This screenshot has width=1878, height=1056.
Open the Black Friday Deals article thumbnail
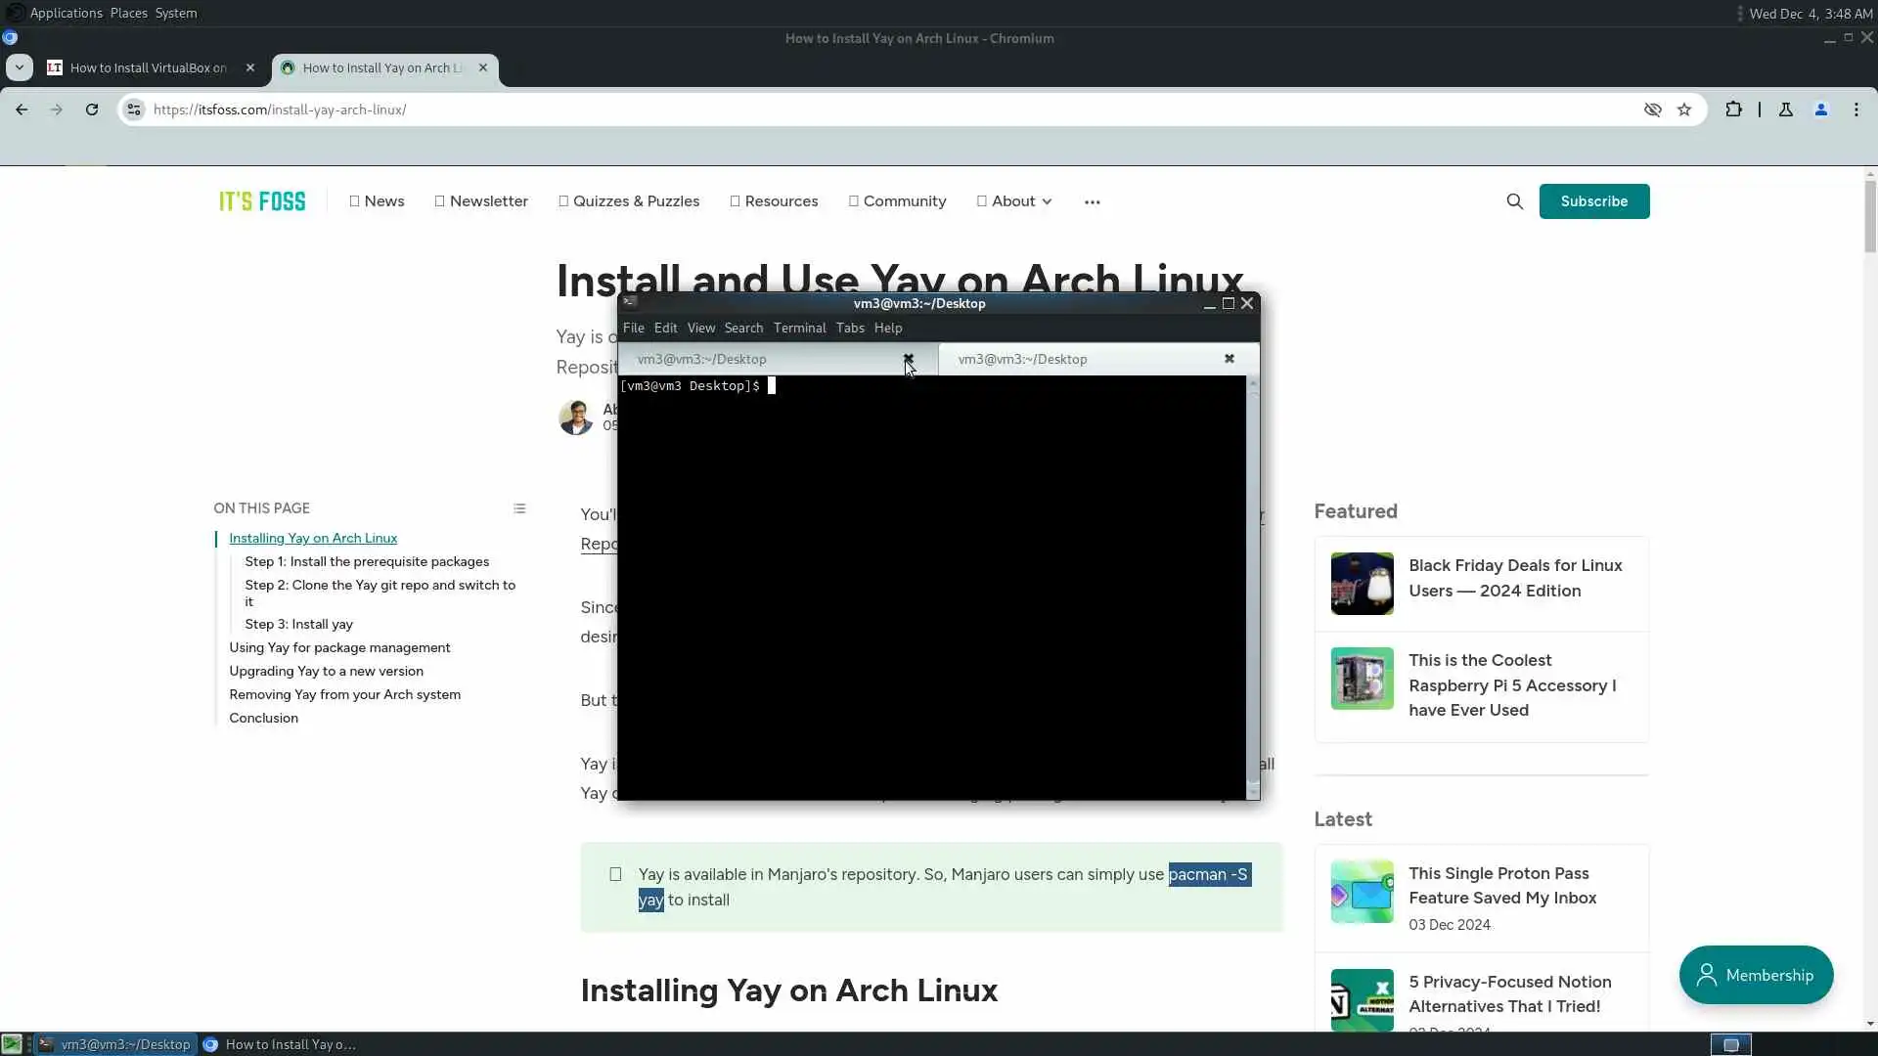pos(1362,584)
